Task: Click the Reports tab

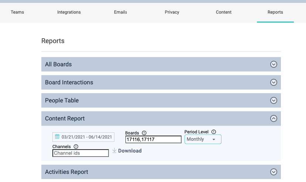Action: coord(275,12)
